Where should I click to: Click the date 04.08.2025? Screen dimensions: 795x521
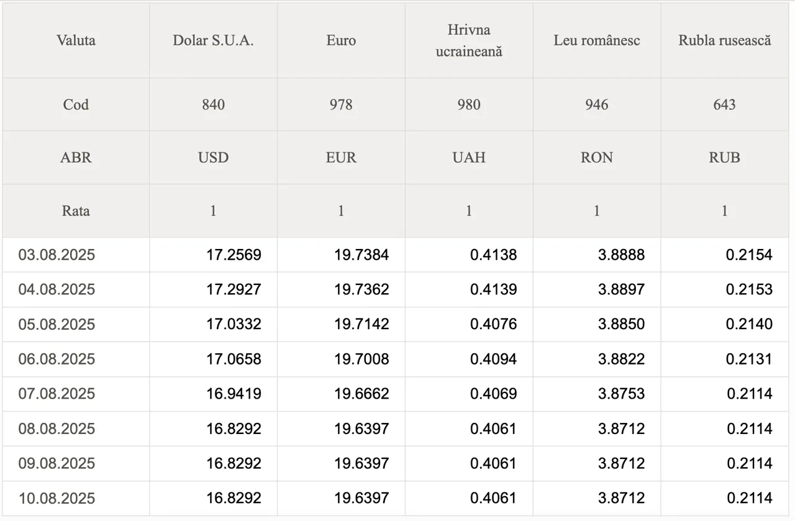coord(57,289)
